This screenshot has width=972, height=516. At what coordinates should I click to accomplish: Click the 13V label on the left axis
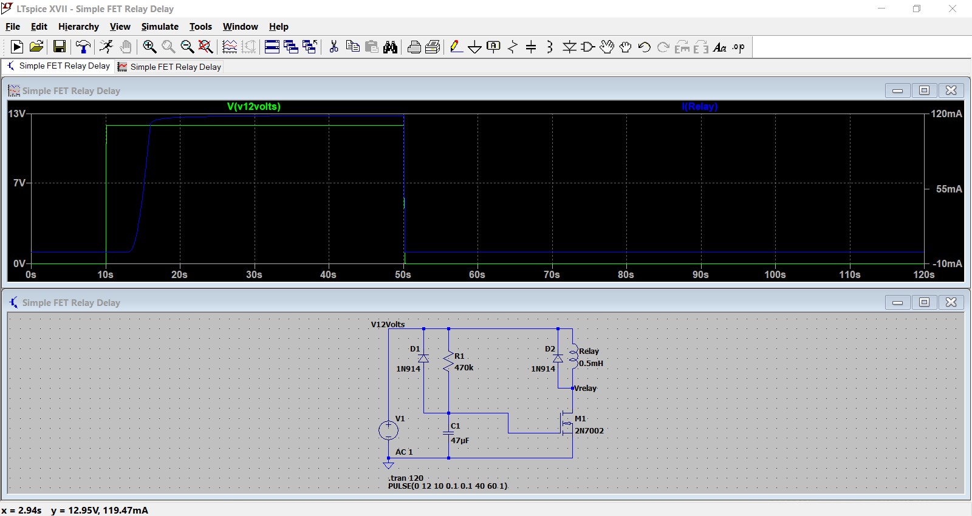16,114
